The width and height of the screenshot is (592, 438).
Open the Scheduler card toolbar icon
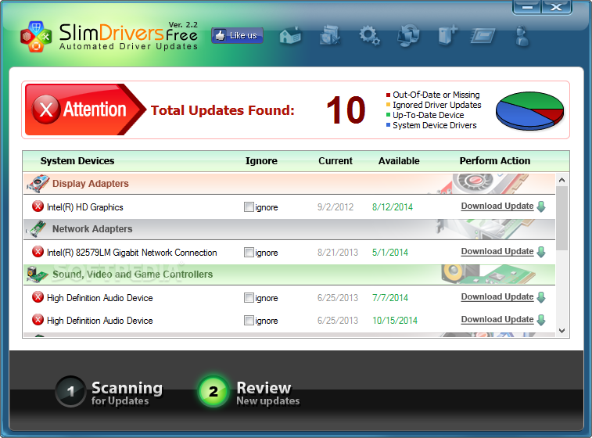tap(483, 36)
